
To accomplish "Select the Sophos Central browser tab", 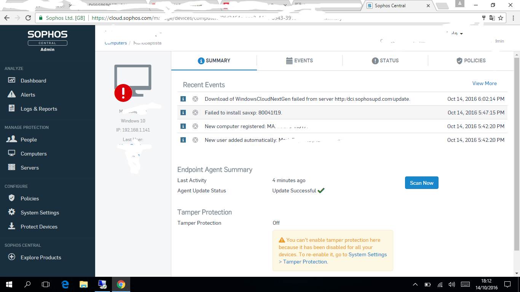I will (399, 6).
